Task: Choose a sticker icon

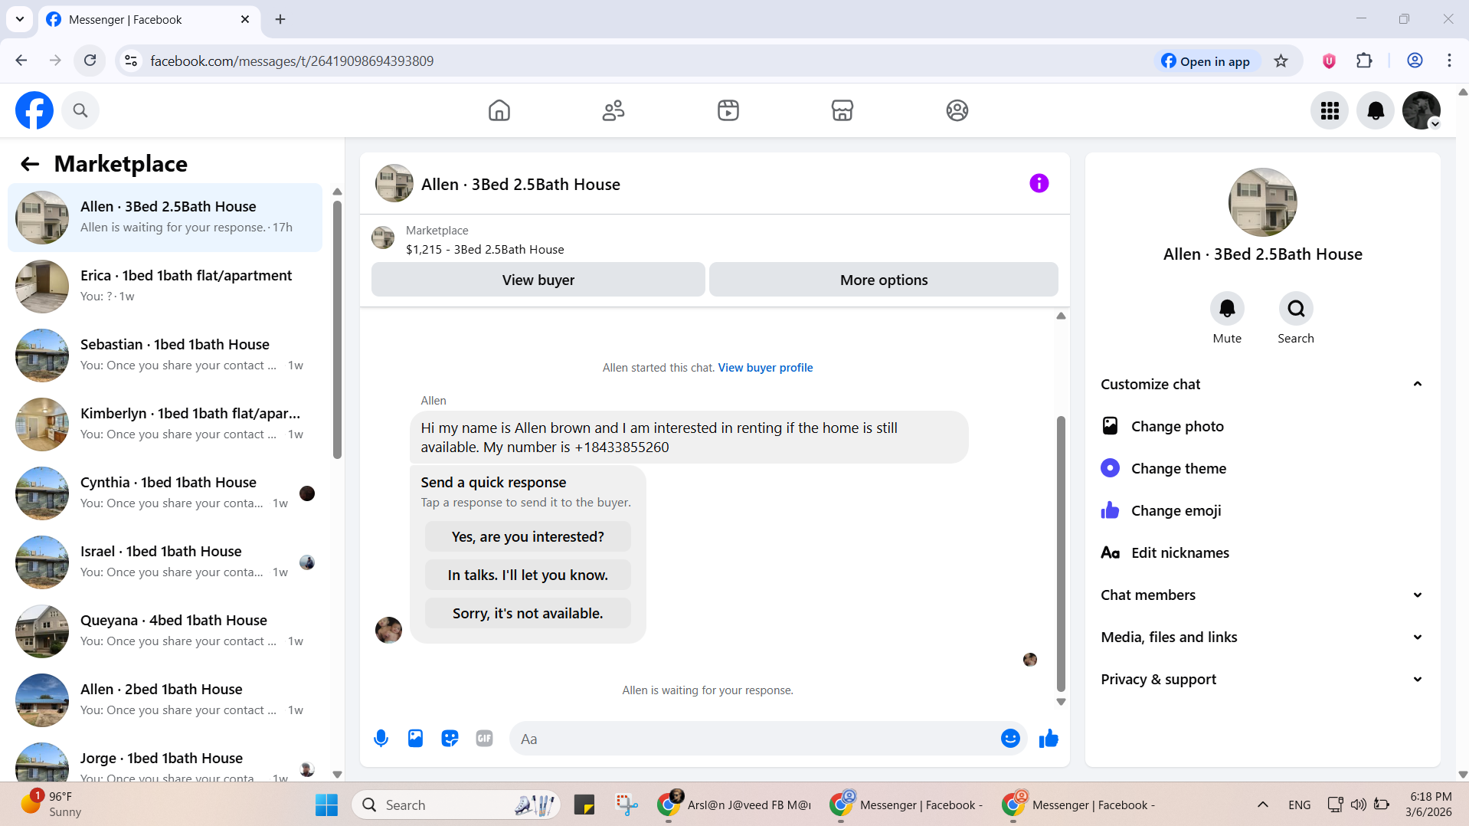Action: coord(450,739)
